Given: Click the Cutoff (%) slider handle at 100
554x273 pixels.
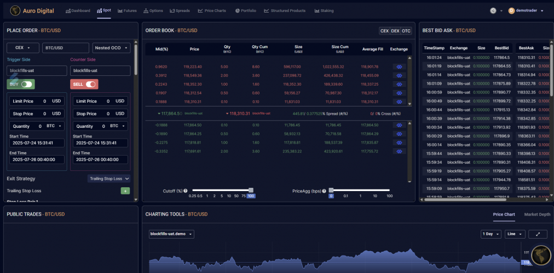Looking at the screenshot, I should coord(251,190).
